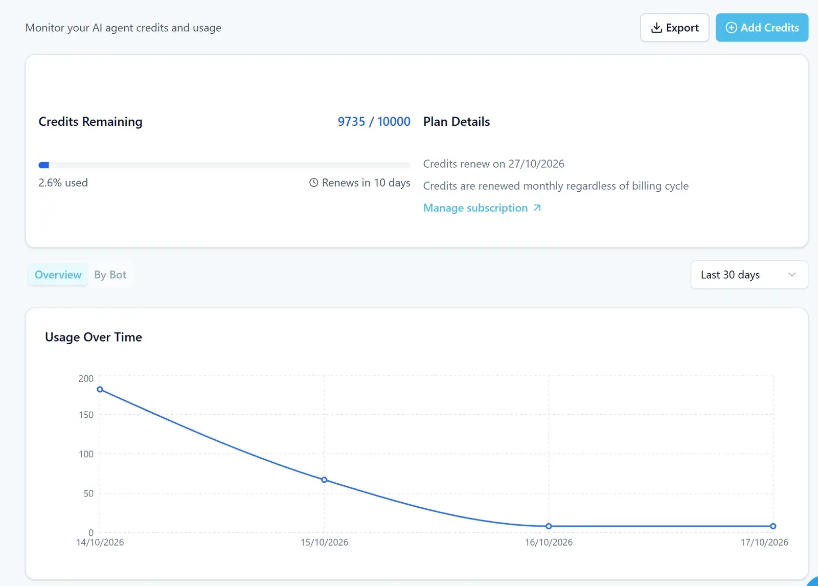The width and height of the screenshot is (818, 586).
Task: Click the 150 y-axis label
Action: 86,415
